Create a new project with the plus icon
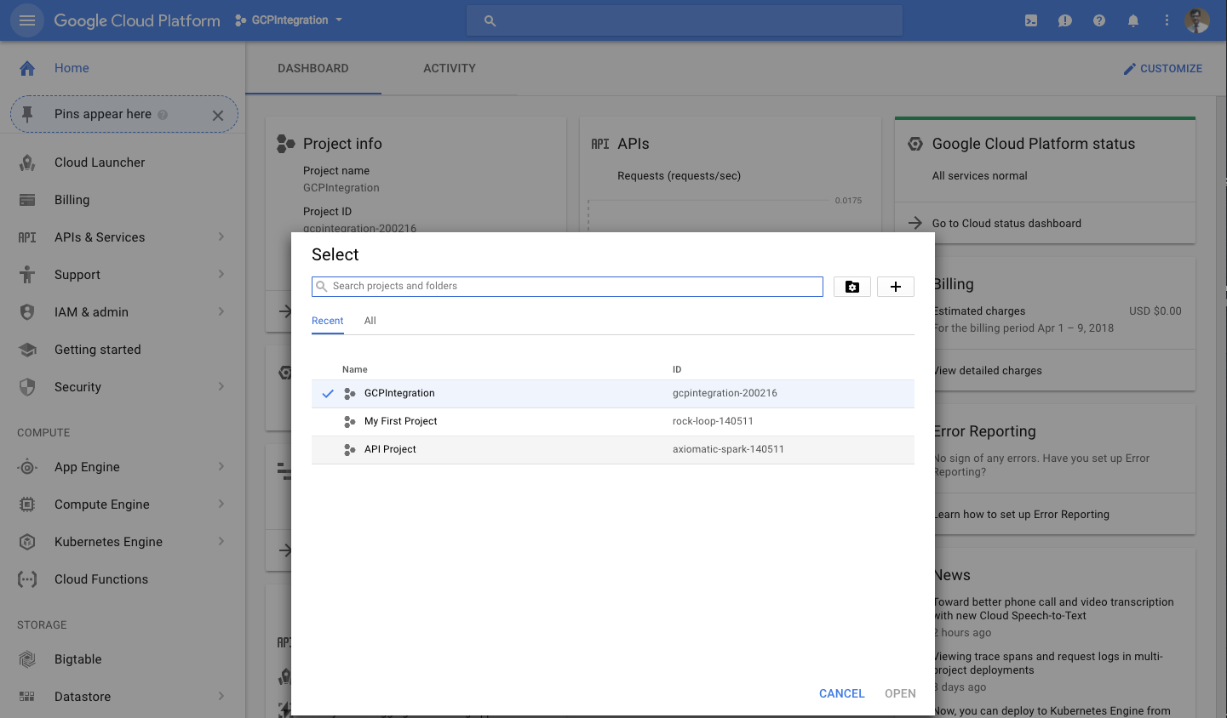The width and height of the screenshot is (1227, 718). (895, 287)
